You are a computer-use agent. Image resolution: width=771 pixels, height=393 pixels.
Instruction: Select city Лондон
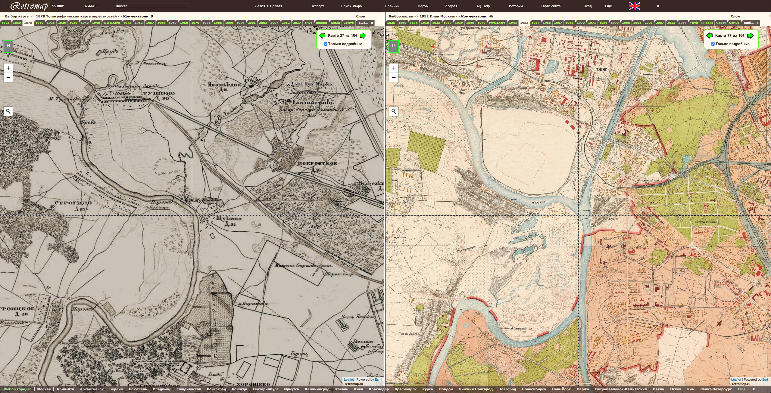[x=446, y=389]
